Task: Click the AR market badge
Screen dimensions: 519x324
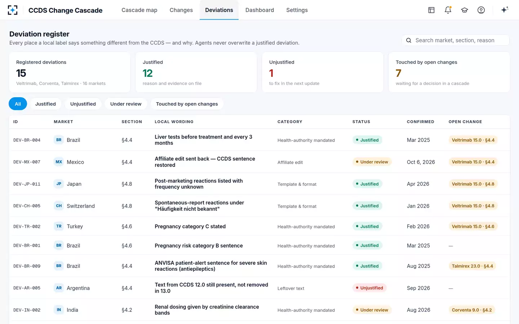Action: tap(59, 288)
